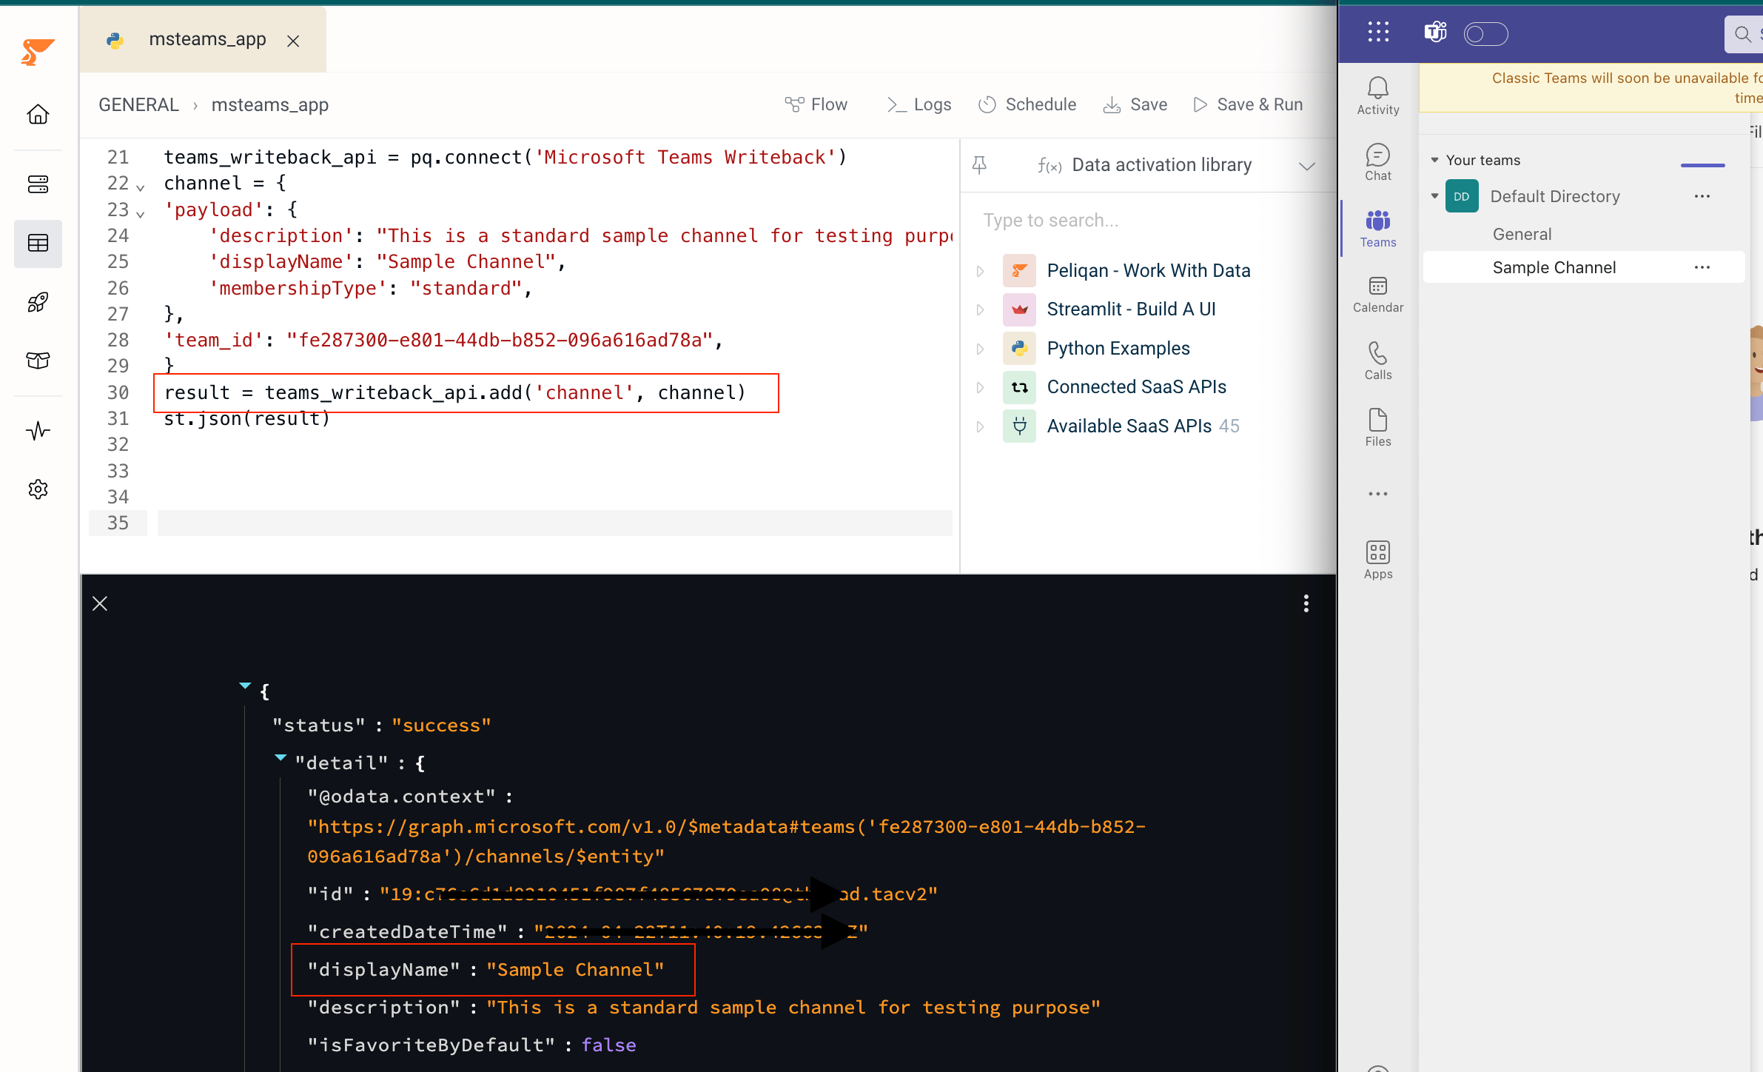This screenshot has width=1763, height=1072.
Task: Click the Peliqan logo icon
Action: [x=38, y=52]
